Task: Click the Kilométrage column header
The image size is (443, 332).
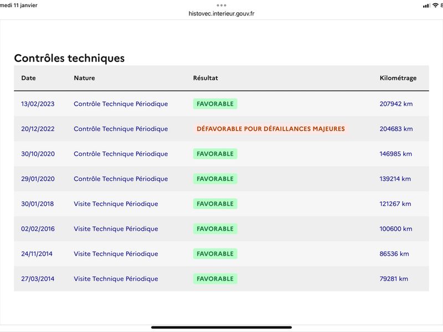Action: [x=398, y=78]
